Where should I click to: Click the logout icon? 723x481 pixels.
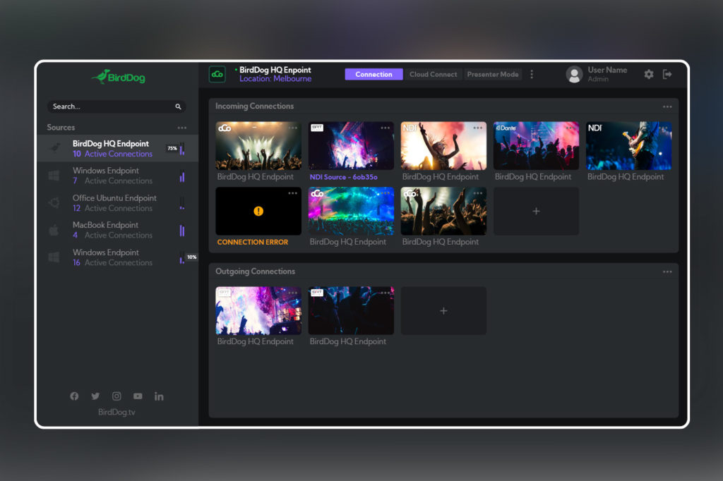tap(667, 74)
